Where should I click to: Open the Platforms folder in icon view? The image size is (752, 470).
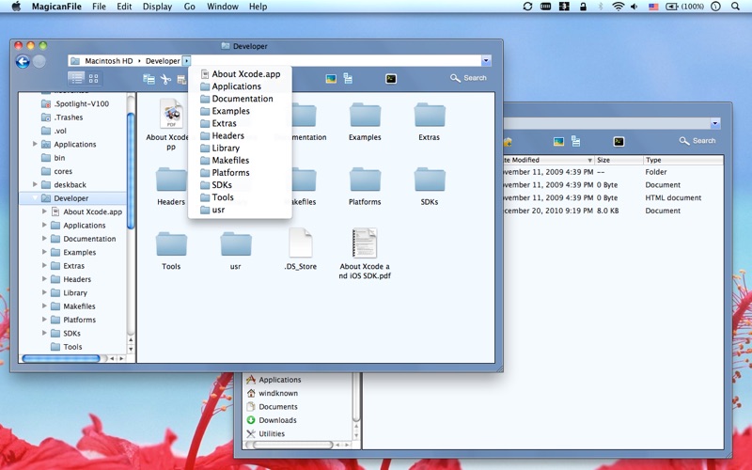click(365, 181)
